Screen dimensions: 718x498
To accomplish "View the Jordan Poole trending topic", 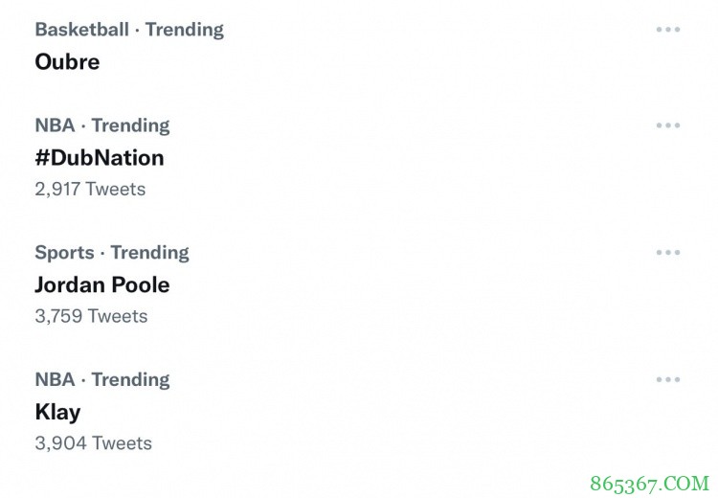I will [102, 284].
